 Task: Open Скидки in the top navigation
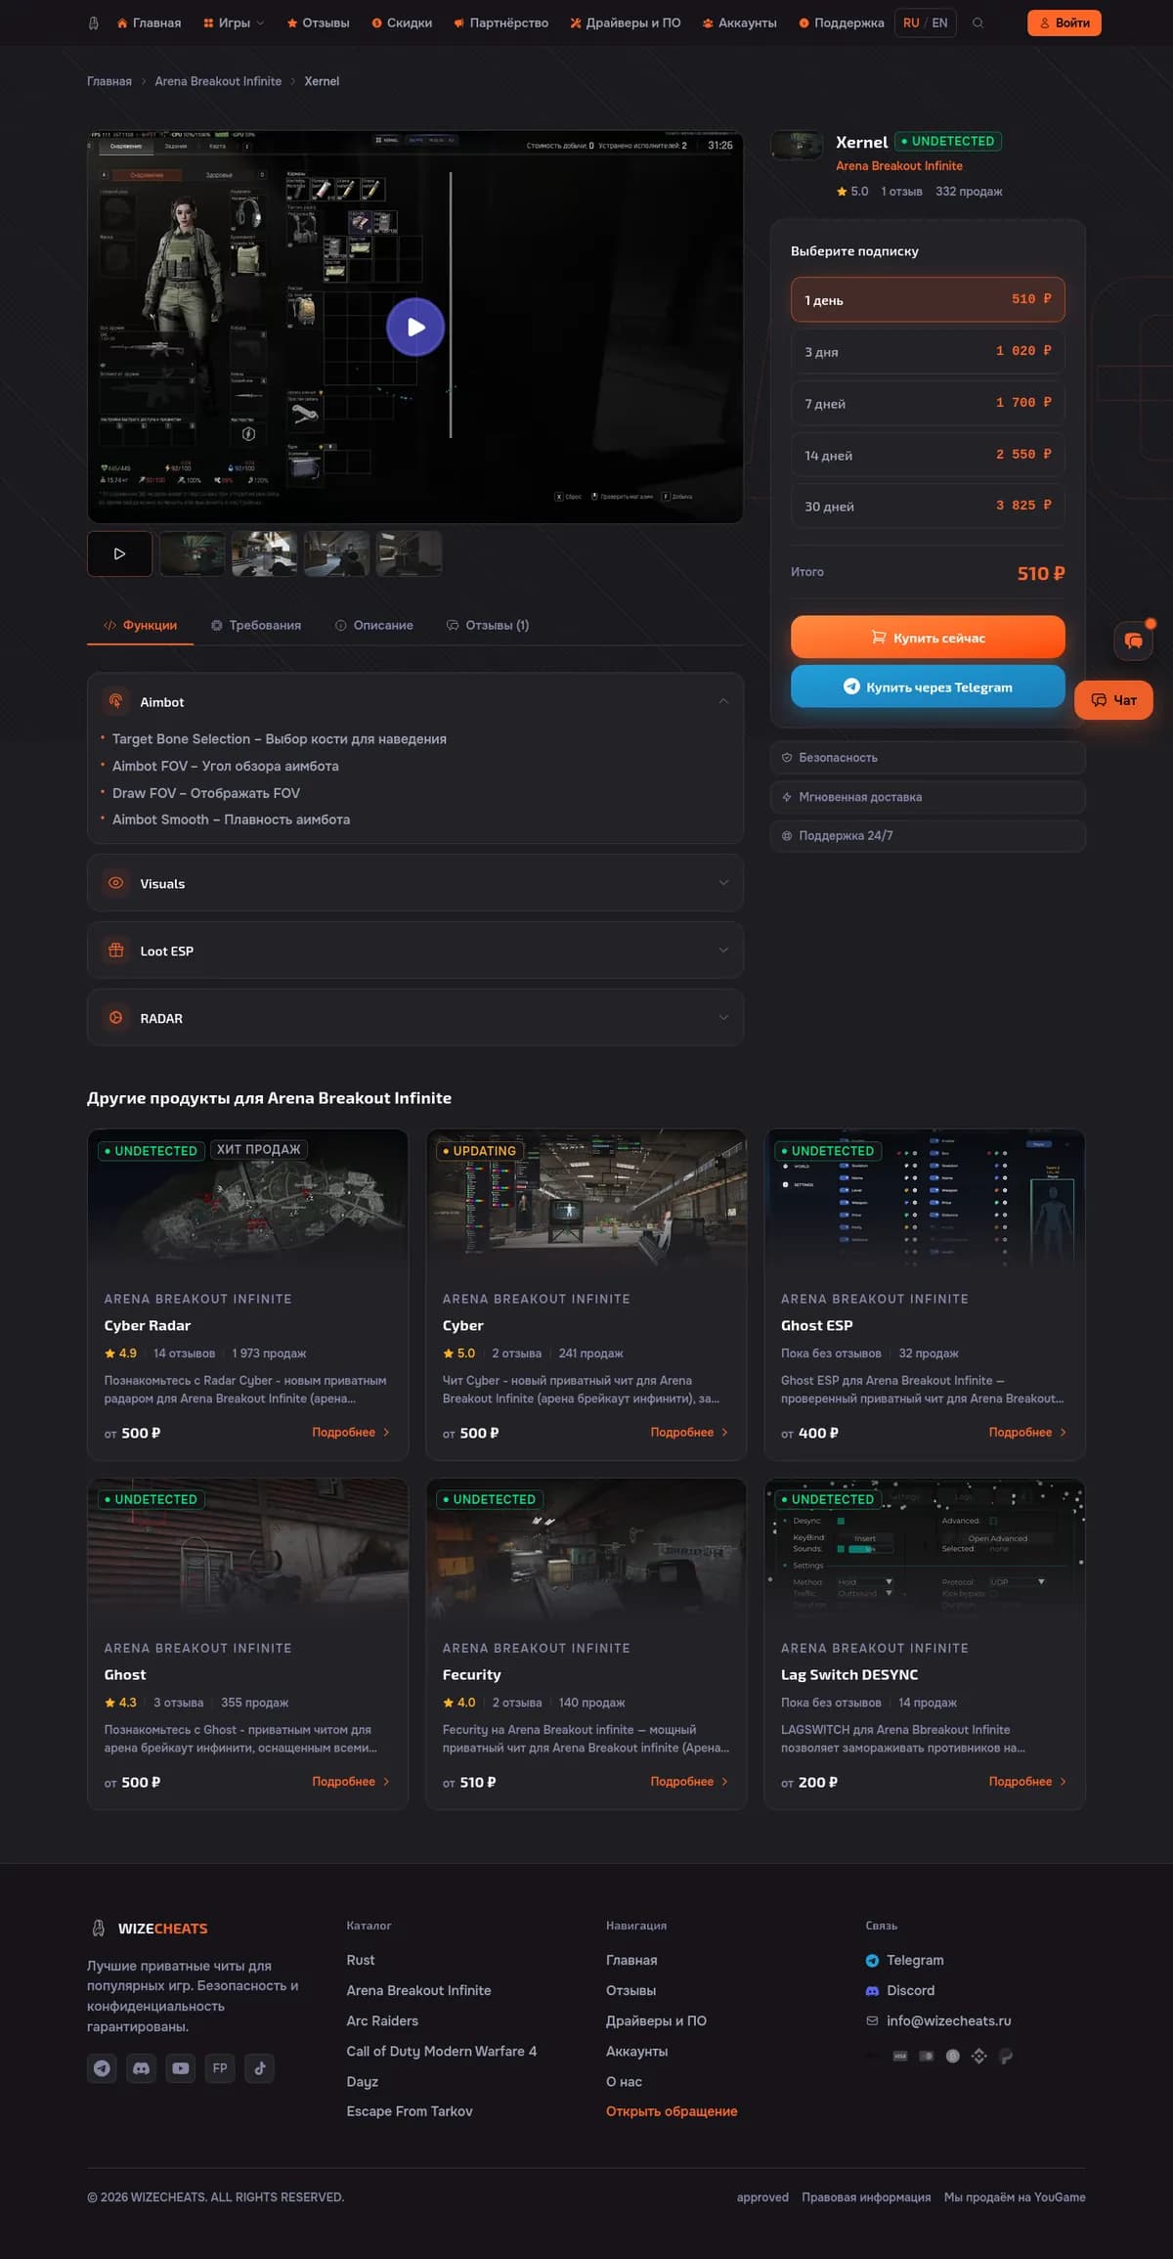pos(402,22)
